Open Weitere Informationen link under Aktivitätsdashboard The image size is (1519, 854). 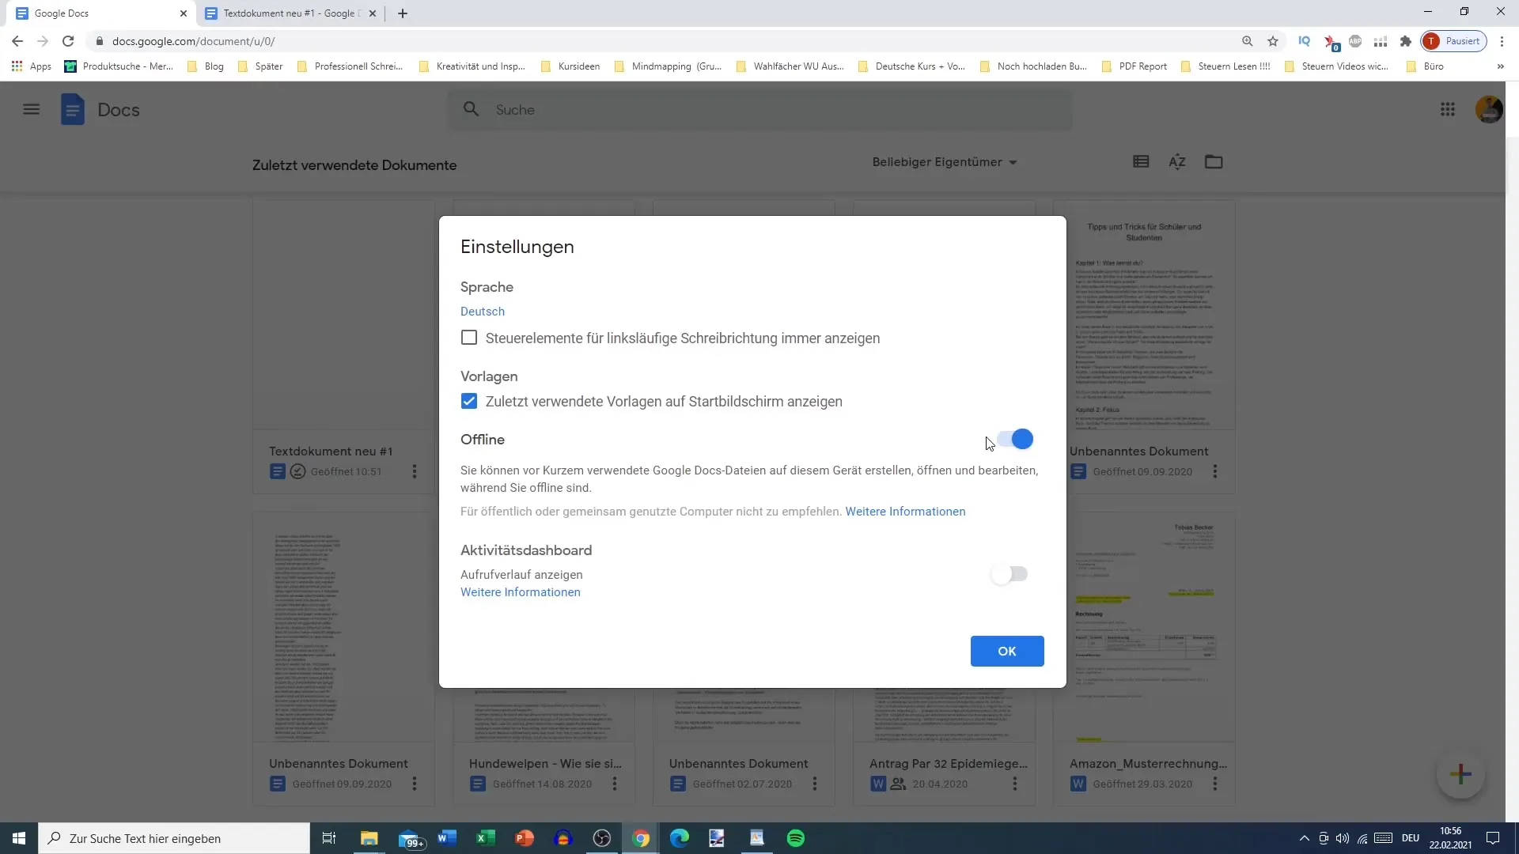(x=521, y=592)
